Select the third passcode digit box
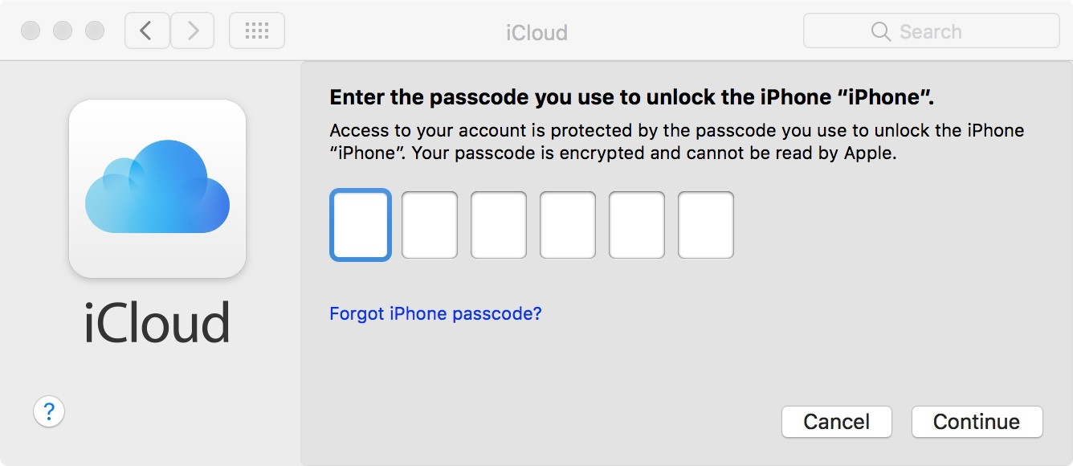The height and width of the screenshot is (466, 1073). point(499,225)
